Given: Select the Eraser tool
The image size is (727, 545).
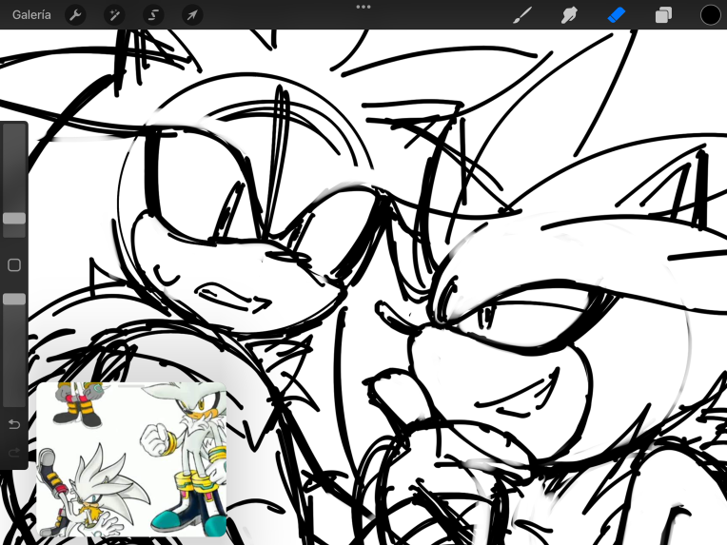Looking at the screenshot, I should tap(617, 15).
